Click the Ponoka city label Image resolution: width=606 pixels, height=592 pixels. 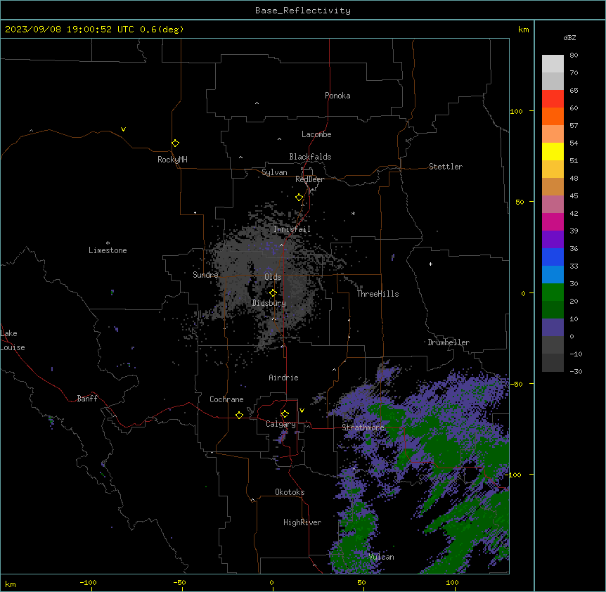(337, 96)
